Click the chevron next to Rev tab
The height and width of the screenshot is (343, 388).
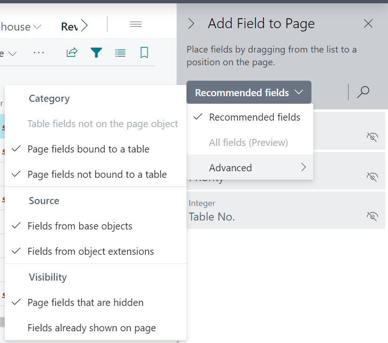click(85, 26)
